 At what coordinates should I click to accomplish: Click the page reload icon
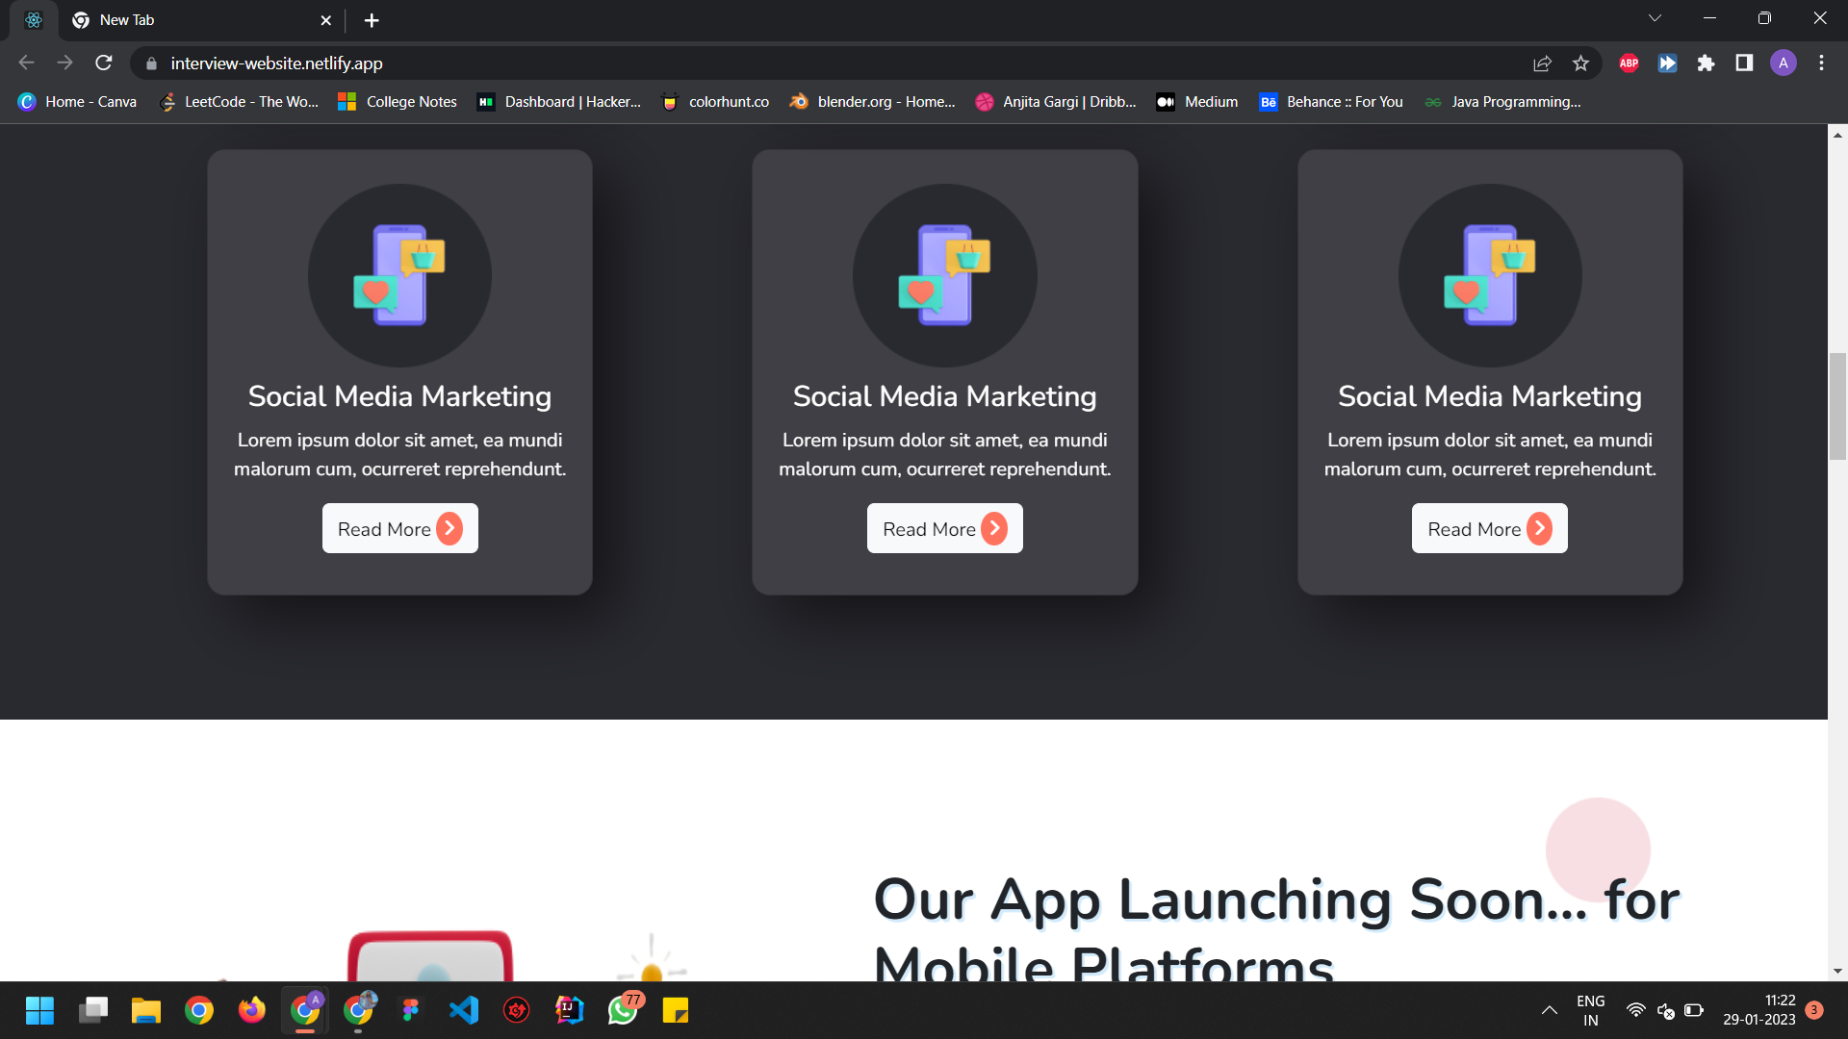104,63
